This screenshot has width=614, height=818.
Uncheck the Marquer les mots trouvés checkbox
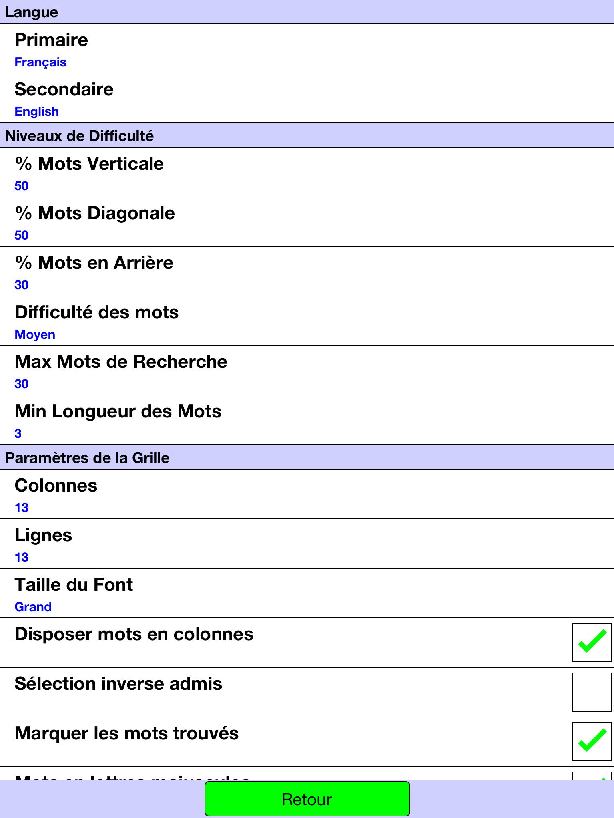(x=592, y=741)
